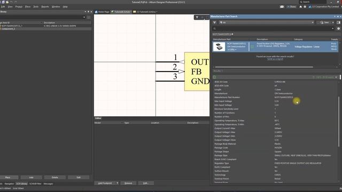Click the top-right Search box

tap(312, 2)
